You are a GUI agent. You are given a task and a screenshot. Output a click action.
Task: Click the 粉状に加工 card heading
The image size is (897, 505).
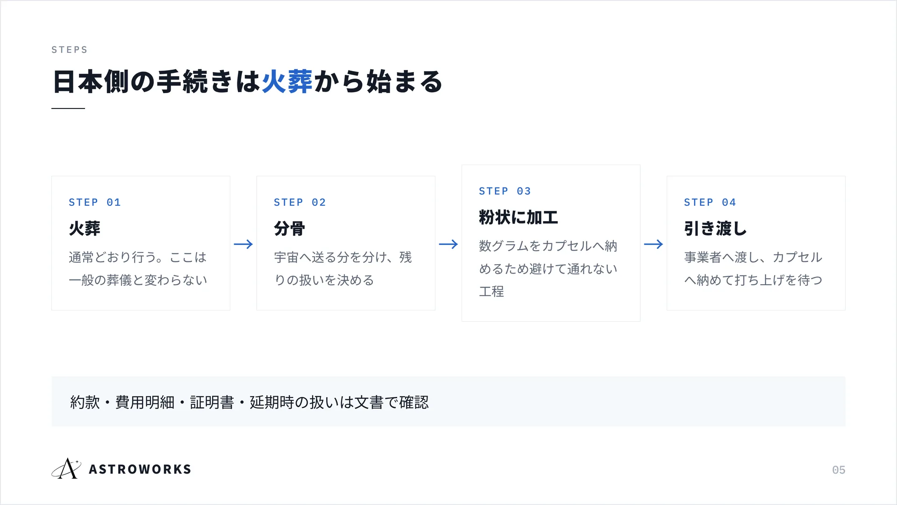[519, 217]
